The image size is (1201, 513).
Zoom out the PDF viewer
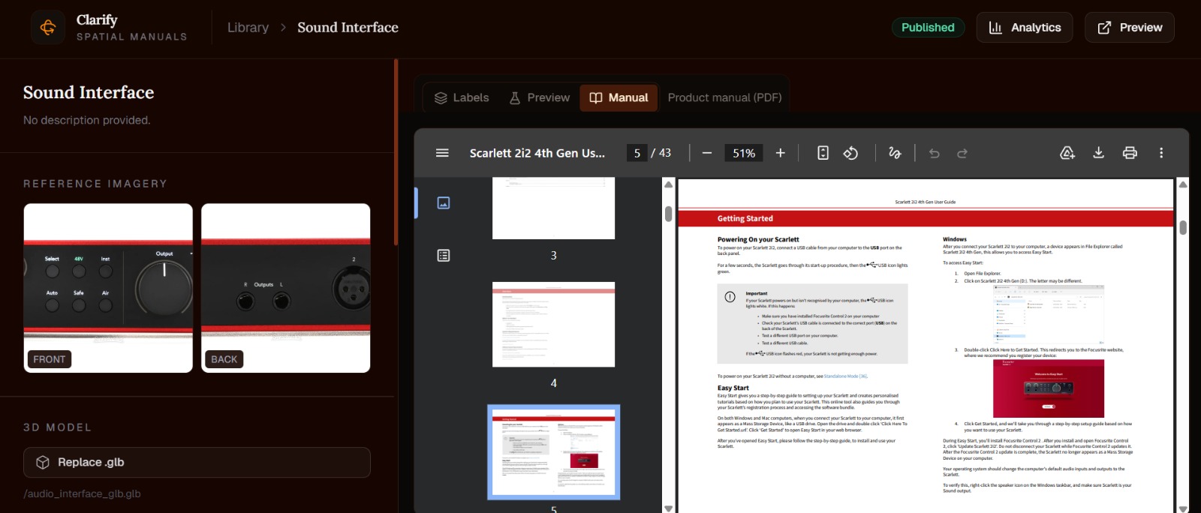(706, 153)
